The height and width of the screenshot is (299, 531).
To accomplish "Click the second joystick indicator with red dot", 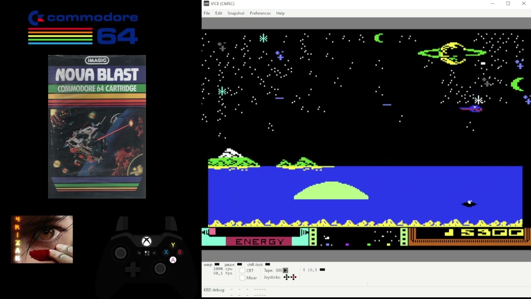I will [x=293, y=277].
